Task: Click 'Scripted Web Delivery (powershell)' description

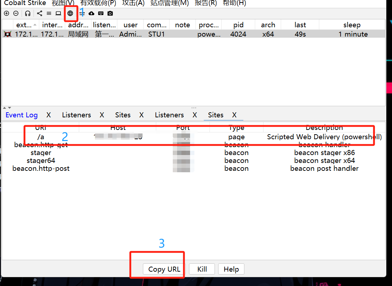Action: tap(324, 137)
